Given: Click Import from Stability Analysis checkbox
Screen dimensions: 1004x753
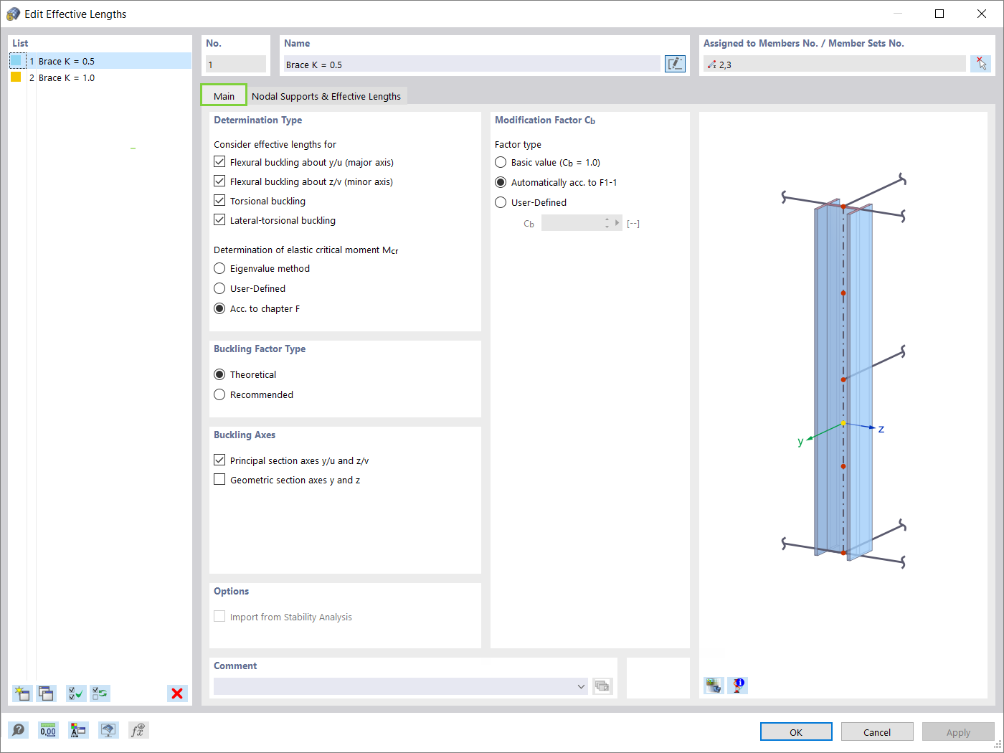Looking at the screenshot, I should click(219, 617).
